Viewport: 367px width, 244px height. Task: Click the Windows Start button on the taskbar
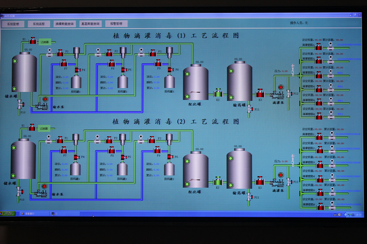(x=7, y=213)
